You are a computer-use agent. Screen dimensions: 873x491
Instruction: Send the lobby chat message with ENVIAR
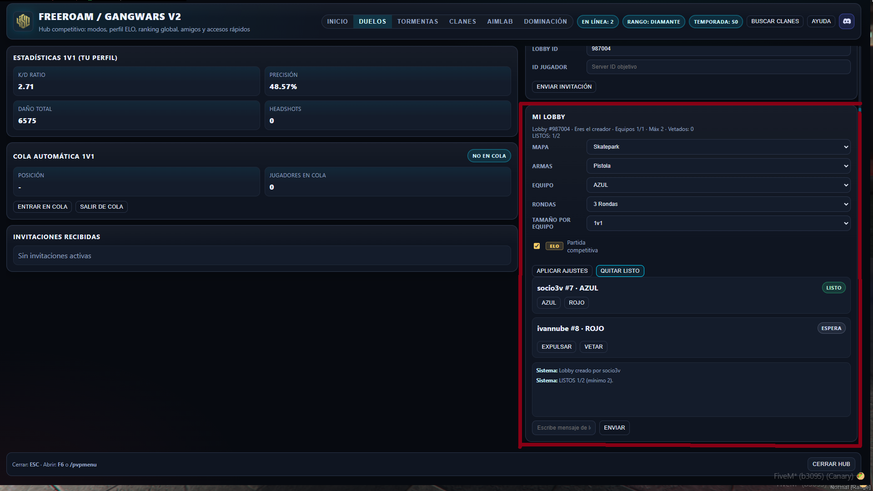[x=614, y=428]
